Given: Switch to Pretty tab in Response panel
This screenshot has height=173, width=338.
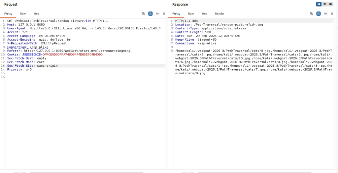Looking at the screenshot, I should (176, 14).
